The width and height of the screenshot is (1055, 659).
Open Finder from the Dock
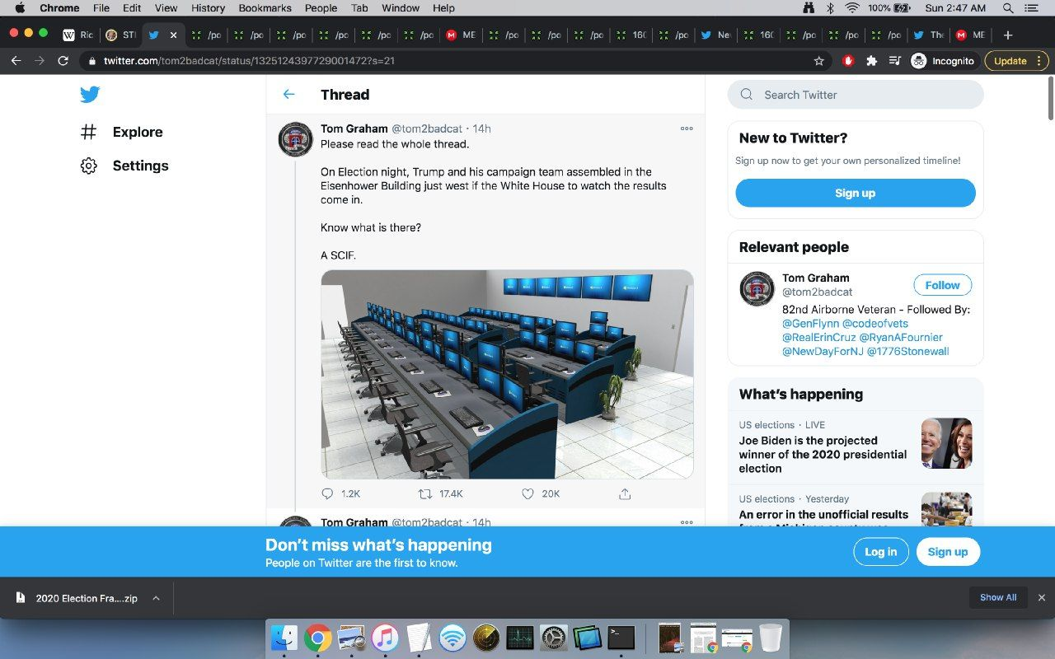pyautogui.click(x=284, y=638)
